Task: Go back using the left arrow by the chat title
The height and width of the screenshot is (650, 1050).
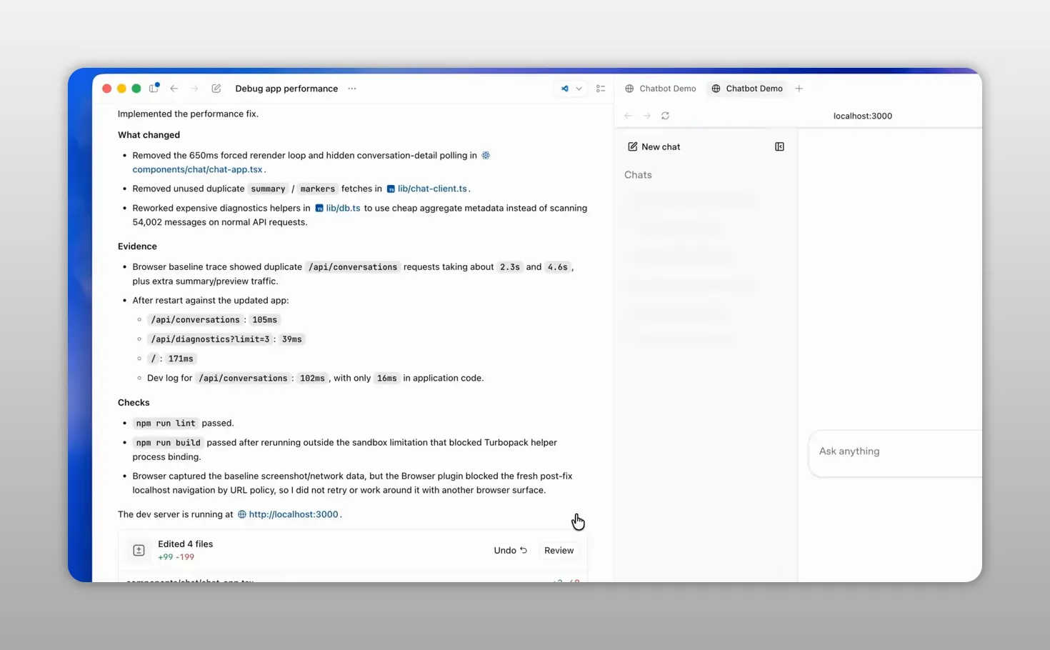Action: click(x=174, y=89)
